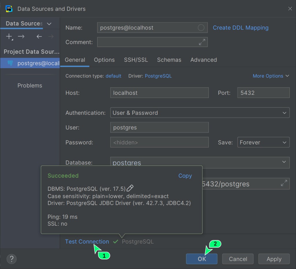The height and width of the screenshot is (269, 296).
Task: Click the make global arrow icon in sidebar toolbar
Action: pos(21,36)
